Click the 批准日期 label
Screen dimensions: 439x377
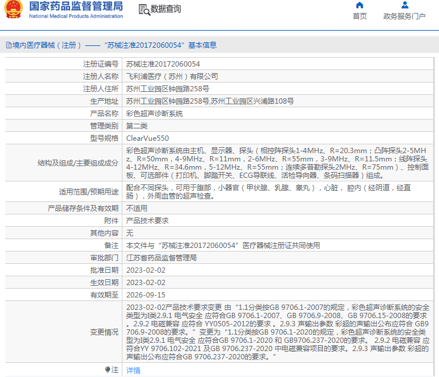104,270
